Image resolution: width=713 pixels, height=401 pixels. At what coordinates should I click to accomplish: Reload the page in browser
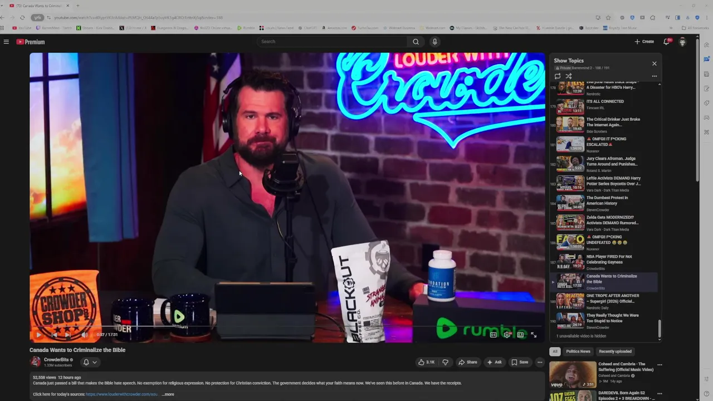pos(22,17)
